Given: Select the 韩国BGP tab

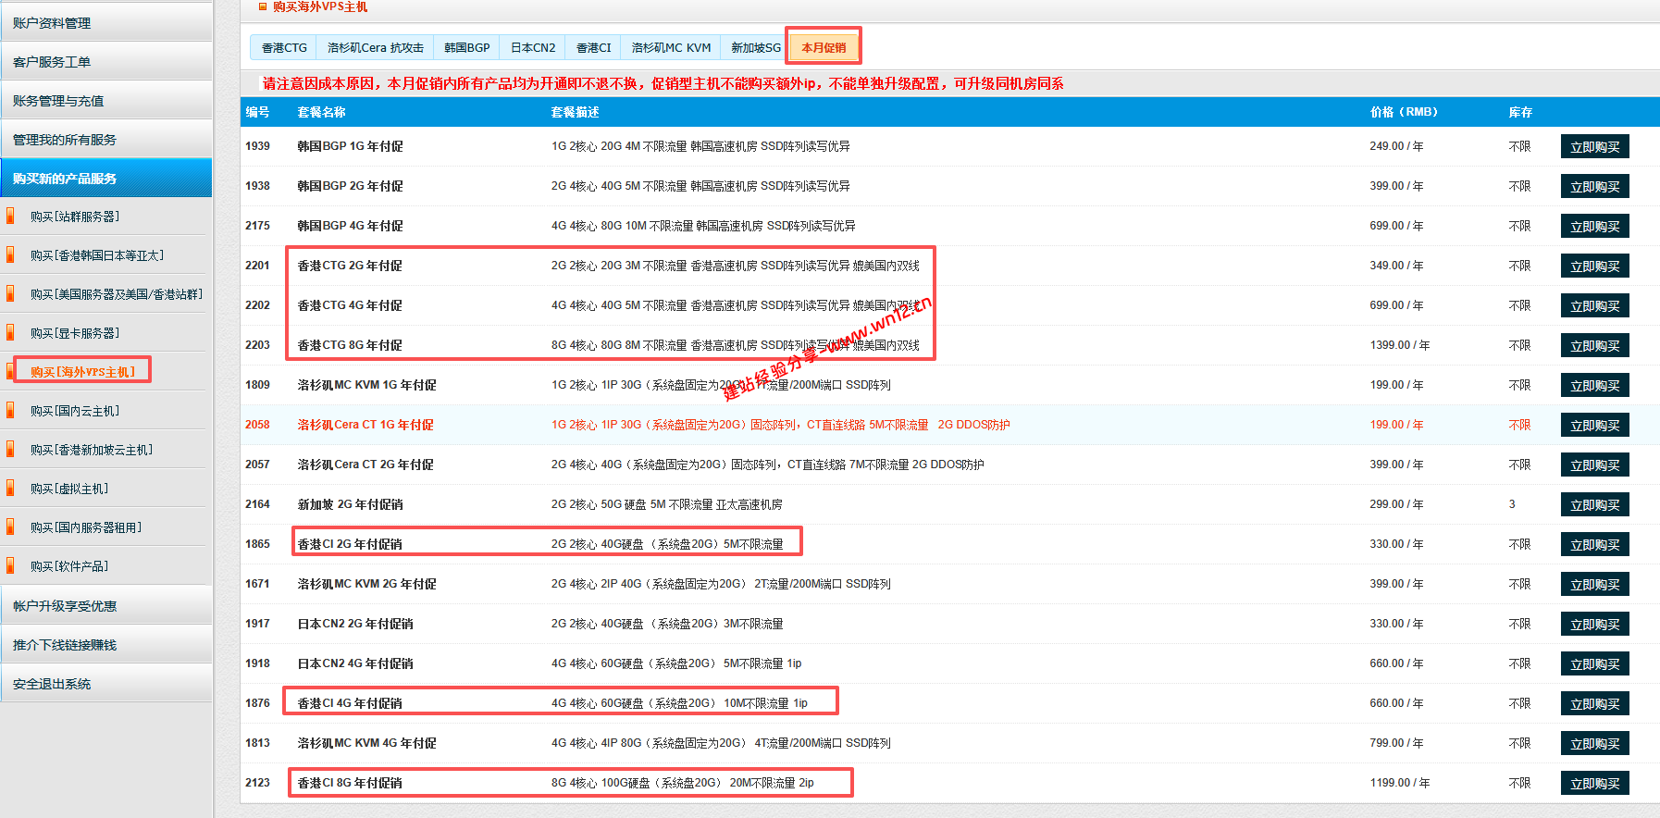Looking at the screenshot, I should point(466,47).
